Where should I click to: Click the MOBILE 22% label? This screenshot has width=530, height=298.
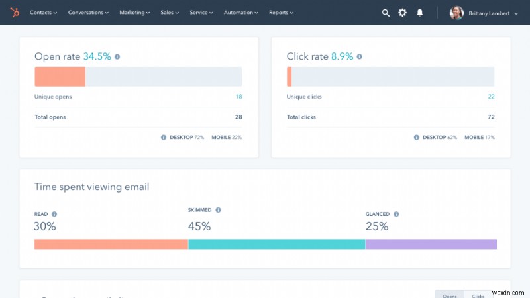click(x=227, y=138)
